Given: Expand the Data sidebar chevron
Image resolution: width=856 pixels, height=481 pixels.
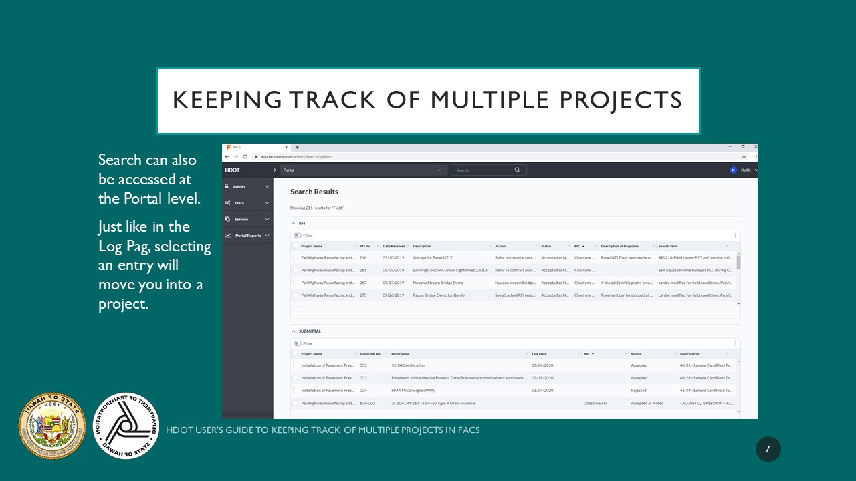Looking at the screenshot, I should tap(267, 202).
